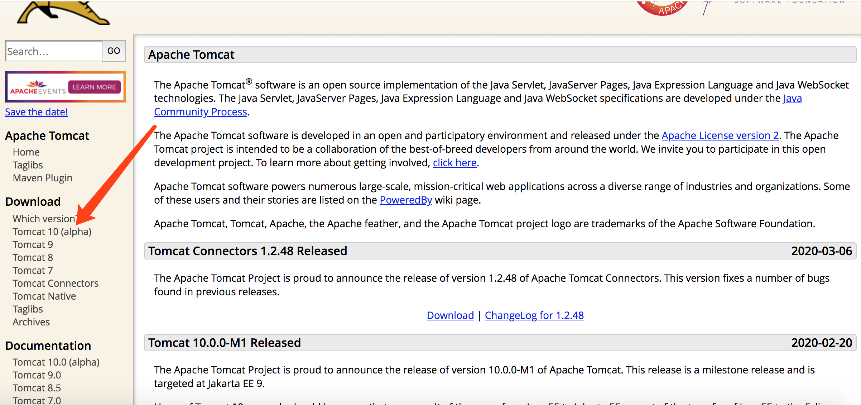Click the Download link for Tomcat Connectors
The image size is (861, 405).
tap(450, 315)
